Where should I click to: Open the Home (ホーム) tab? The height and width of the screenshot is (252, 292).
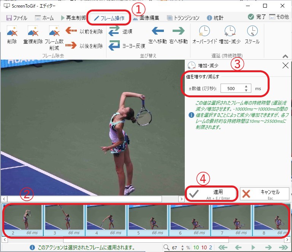coord(44,18)
